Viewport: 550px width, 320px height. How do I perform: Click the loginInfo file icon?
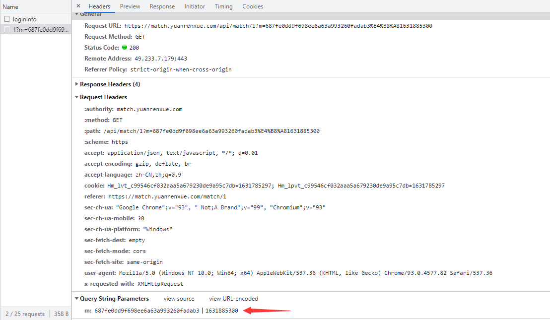point(7,19)
